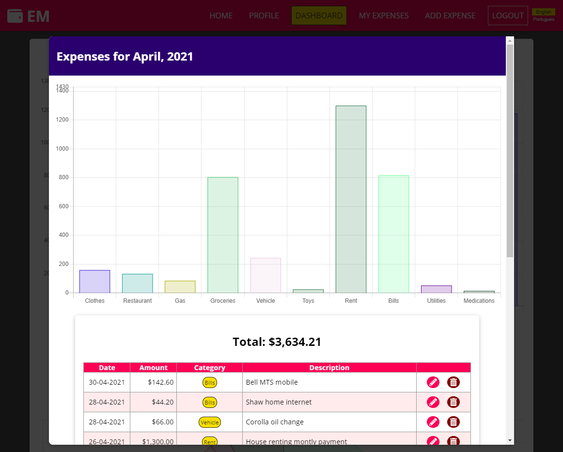Click the scrollbar down arrow

pyautogui.click(x=510, y=440)
